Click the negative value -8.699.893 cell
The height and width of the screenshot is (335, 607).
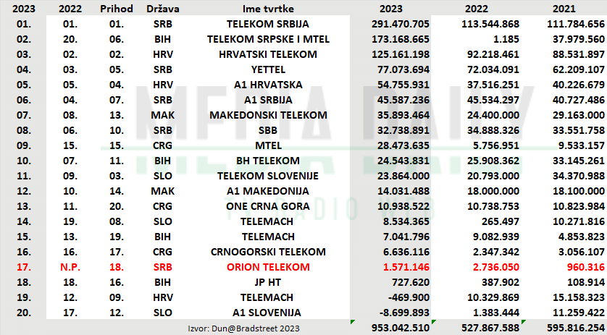tap(403, 313)
